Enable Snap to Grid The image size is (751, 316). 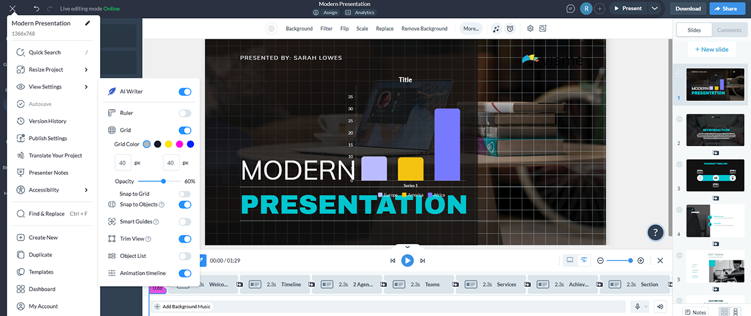[x=185, y=194]
